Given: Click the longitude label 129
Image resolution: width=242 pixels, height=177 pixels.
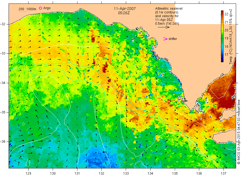Looking at the screenshot, I should 29,173.
